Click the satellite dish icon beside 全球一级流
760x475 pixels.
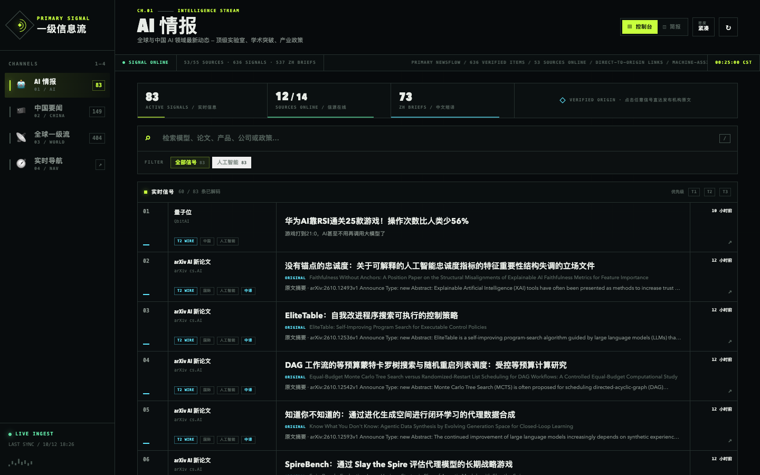(x=21, y=137)
